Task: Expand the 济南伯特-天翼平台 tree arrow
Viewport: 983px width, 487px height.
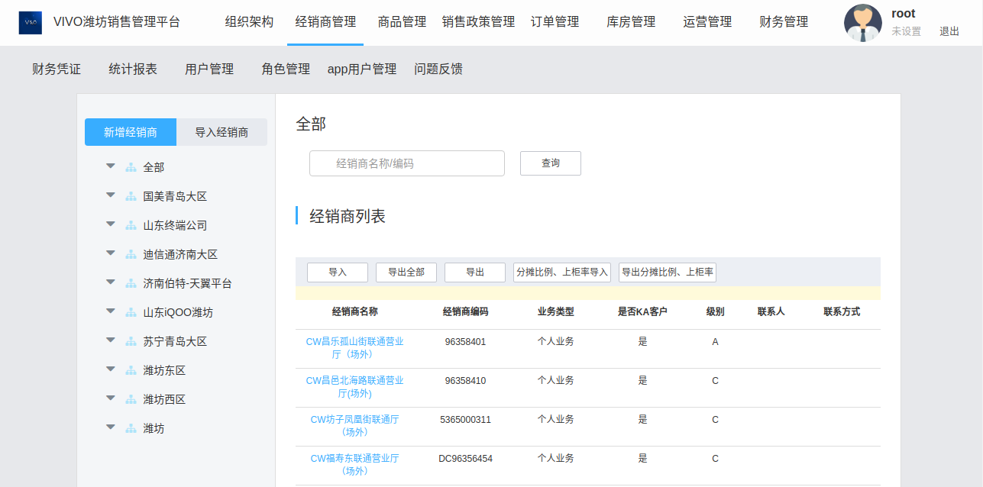Action: 111,282
